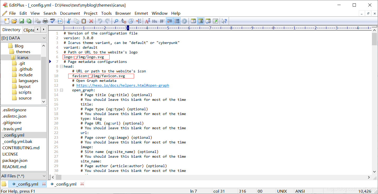This screenshot has height=194, width=378.
Task: Click the folder icon left of document tabs
Action: (4, 184)
